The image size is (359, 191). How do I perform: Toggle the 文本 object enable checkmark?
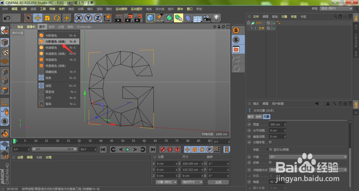pyautogui.click(x=274, y=28)
